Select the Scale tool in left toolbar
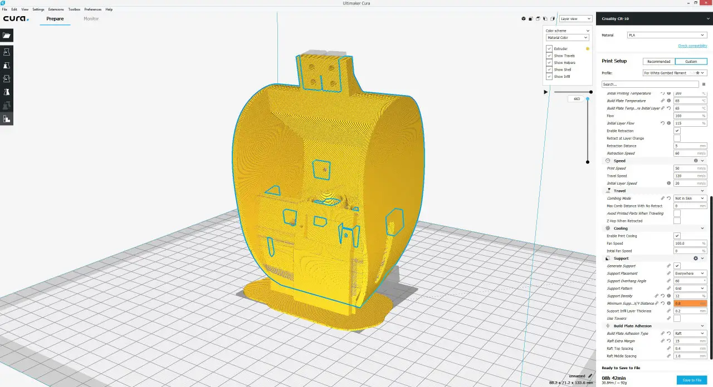The image size is (713, 387). (7, 65)
